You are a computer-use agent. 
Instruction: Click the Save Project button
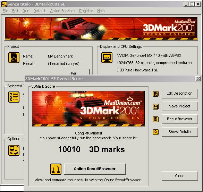point(180,106)
